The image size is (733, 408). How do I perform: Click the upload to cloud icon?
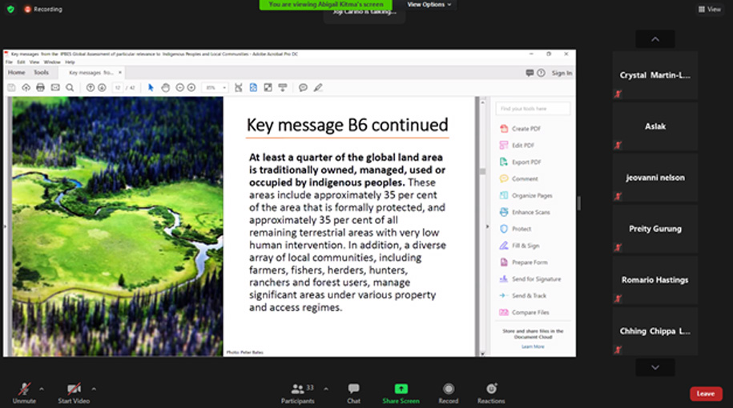pyautogui.click(x=26, y=88)
